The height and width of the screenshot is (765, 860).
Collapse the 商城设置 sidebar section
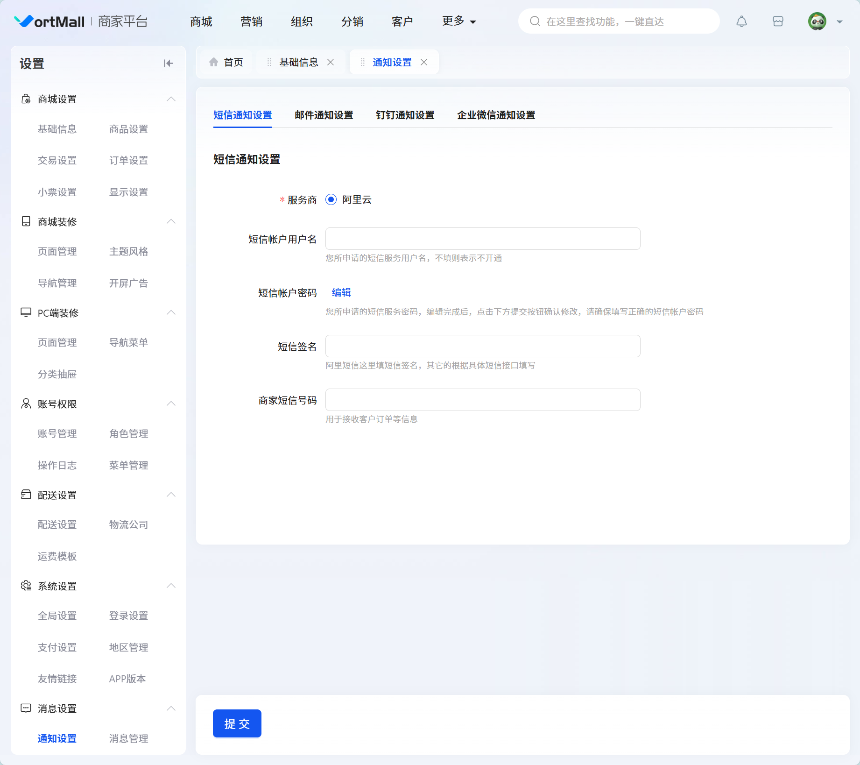click(x=171, y=99)
